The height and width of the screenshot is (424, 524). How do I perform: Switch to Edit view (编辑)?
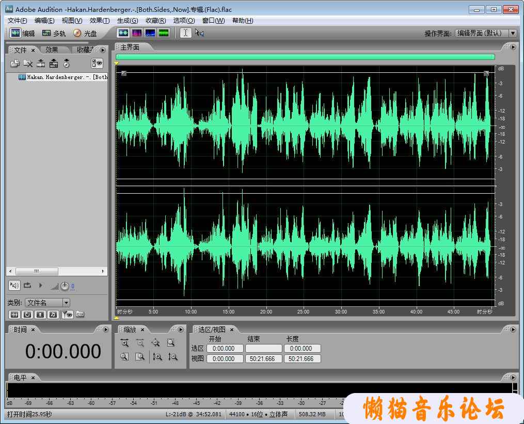pyautogui.click(x=22, y=33)
